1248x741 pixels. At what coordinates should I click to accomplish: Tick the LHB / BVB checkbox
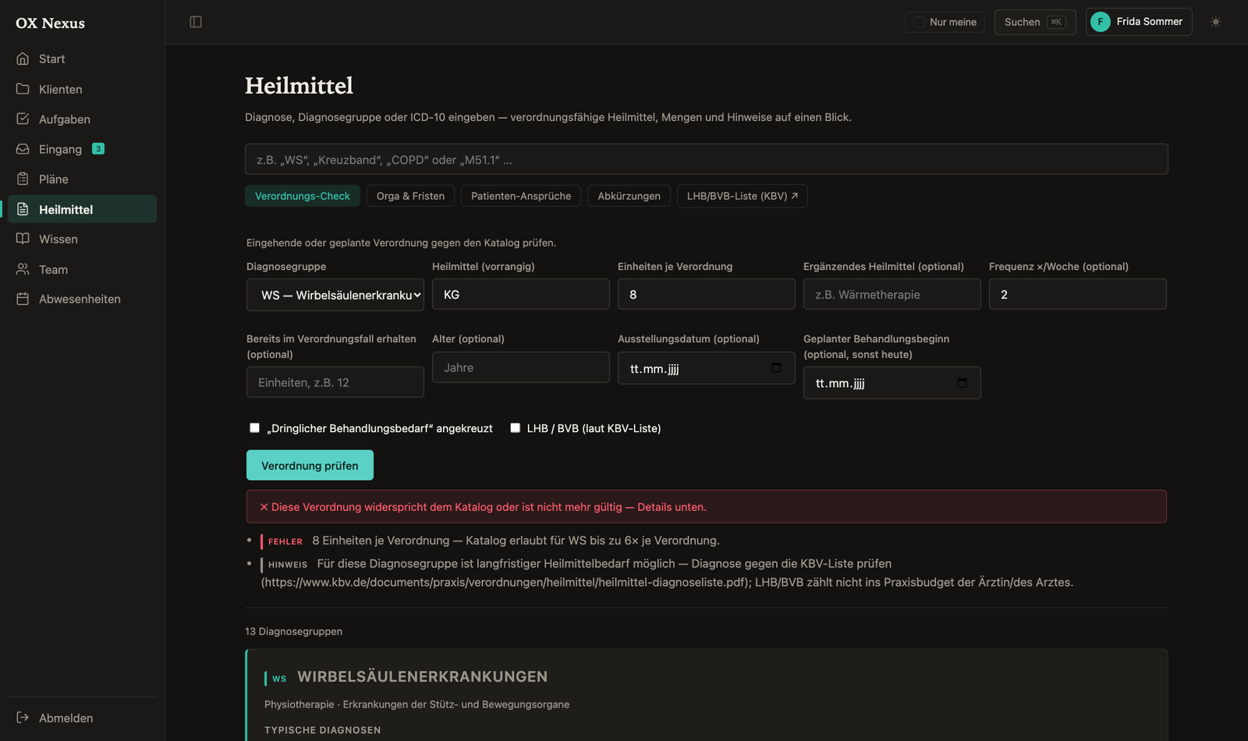tap(515, 427)
